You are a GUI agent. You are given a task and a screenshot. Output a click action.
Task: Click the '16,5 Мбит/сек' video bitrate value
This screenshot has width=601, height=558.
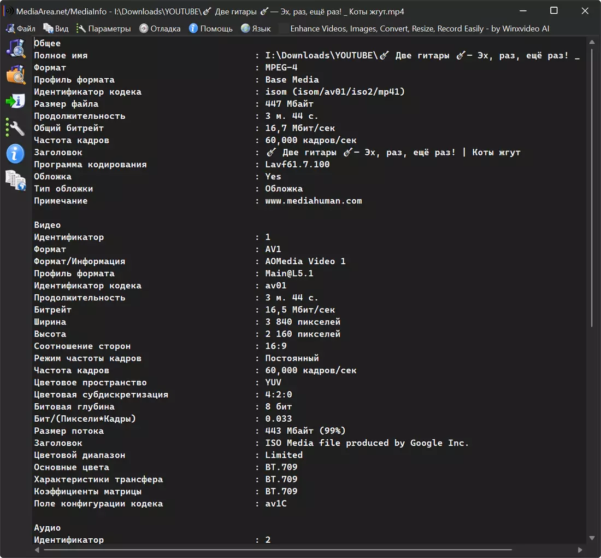300,310
